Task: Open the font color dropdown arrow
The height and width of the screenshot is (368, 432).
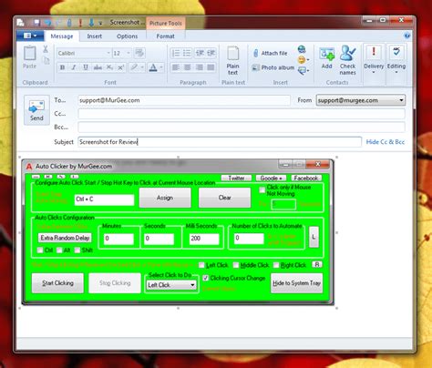Action: (161, 67)
